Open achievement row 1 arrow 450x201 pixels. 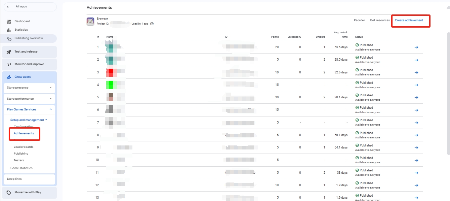point(416,47)
